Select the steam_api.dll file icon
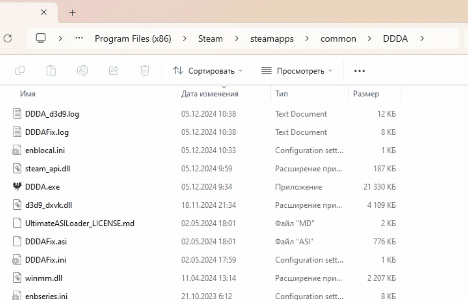The width and height of the screenshot is (468, 300). click(x=17, y=169)
